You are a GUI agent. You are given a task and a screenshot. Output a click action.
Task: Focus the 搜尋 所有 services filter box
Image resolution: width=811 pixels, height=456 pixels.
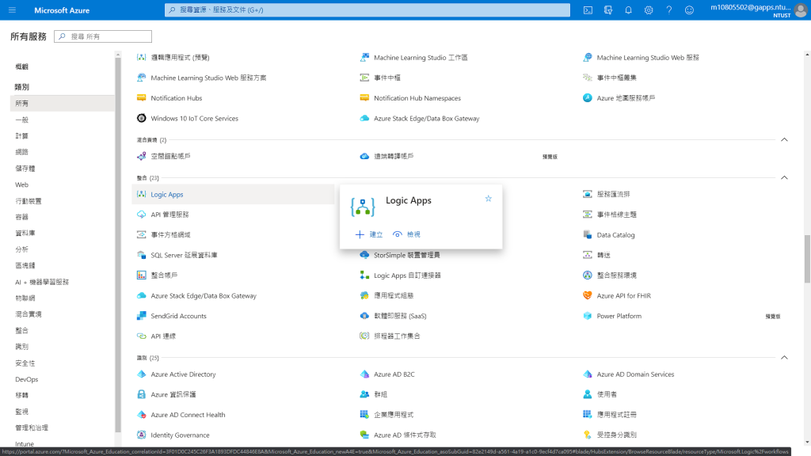pyautogui.click(x=103, y=36)
